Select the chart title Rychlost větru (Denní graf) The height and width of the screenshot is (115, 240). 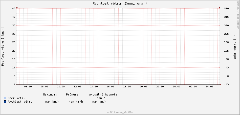(120, 4)
